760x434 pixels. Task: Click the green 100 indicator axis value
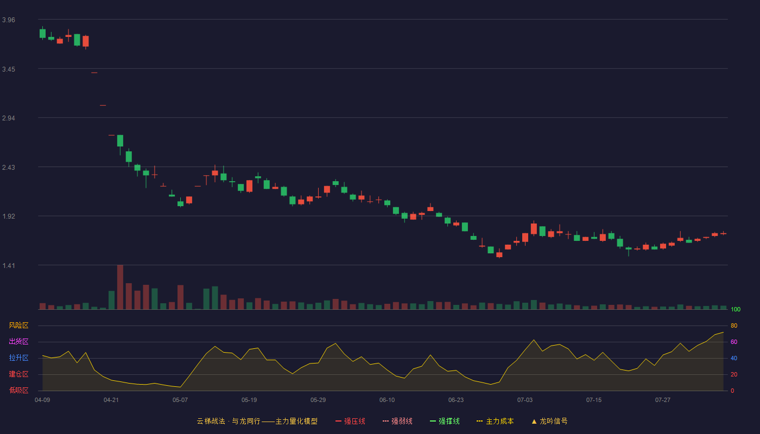(x=736, y=310)
